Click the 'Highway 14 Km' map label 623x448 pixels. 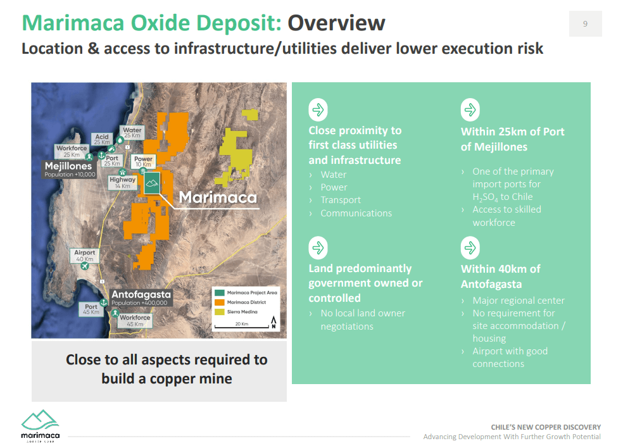(123, 183)
